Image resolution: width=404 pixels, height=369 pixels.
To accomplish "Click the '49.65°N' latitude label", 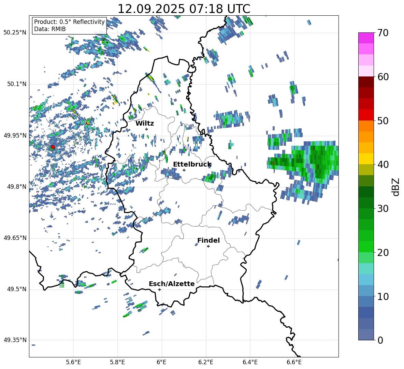I will point(15,238).
